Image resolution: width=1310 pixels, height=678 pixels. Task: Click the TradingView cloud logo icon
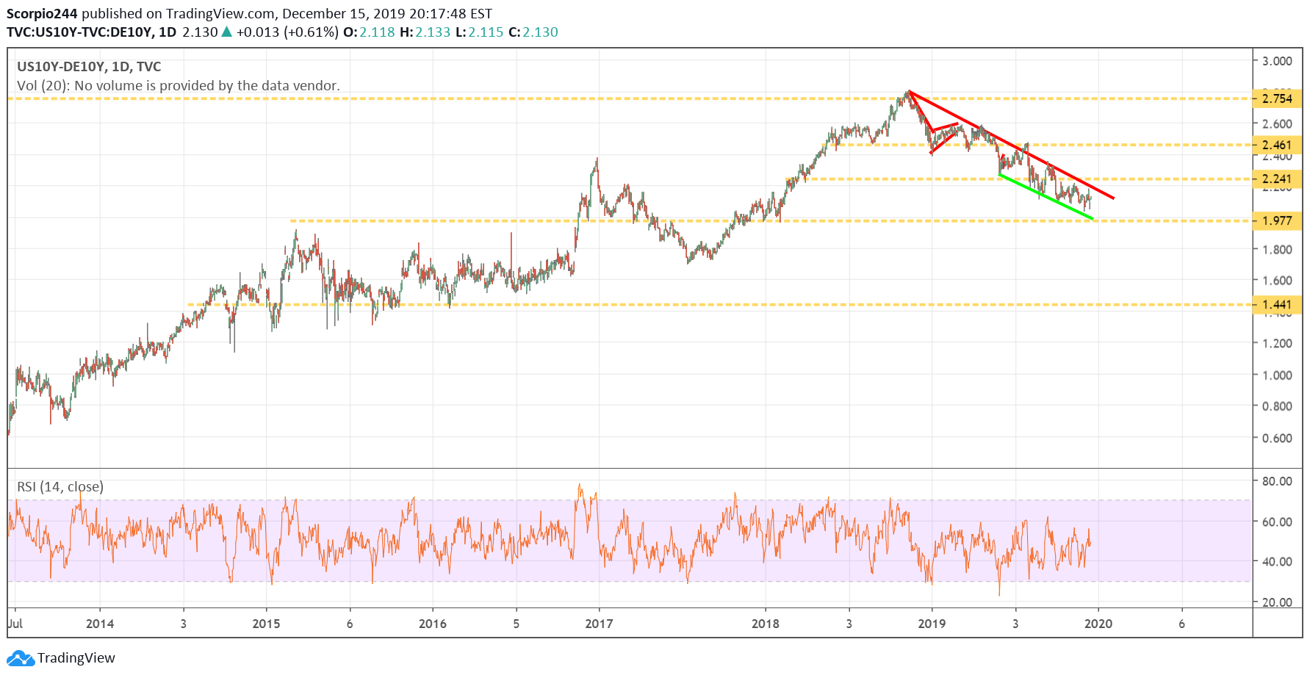pos(21,657)
